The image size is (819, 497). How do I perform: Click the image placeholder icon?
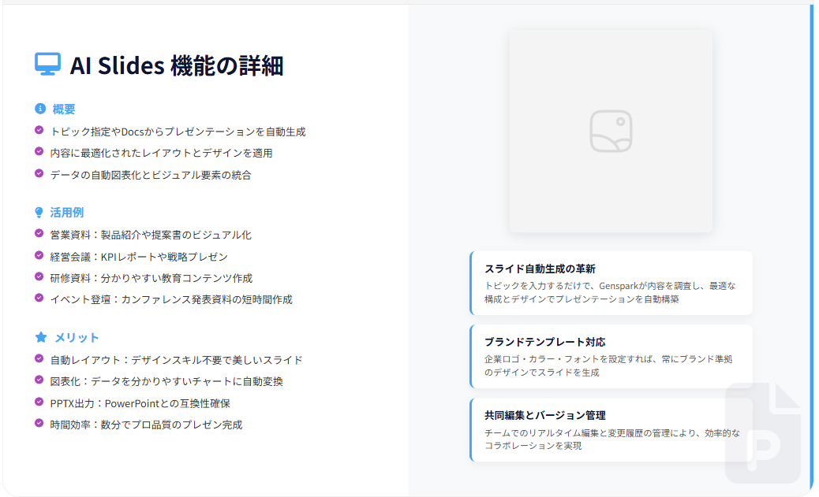(x=611, y=131)
